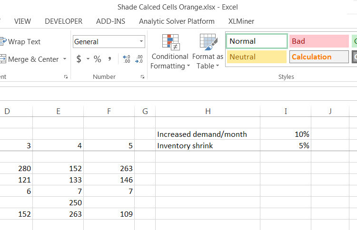Click Increase Decimal icon
357x230 pixels.
click(x=127, y=59)
